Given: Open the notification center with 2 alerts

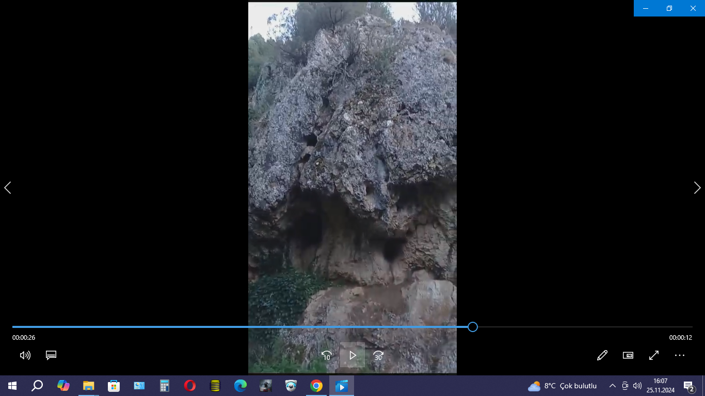Looking at the screenshot, I should coord(688,386).
